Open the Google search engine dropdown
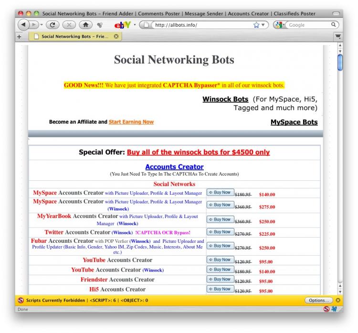This screenshot has width=358, height=333. coord(281,25)
